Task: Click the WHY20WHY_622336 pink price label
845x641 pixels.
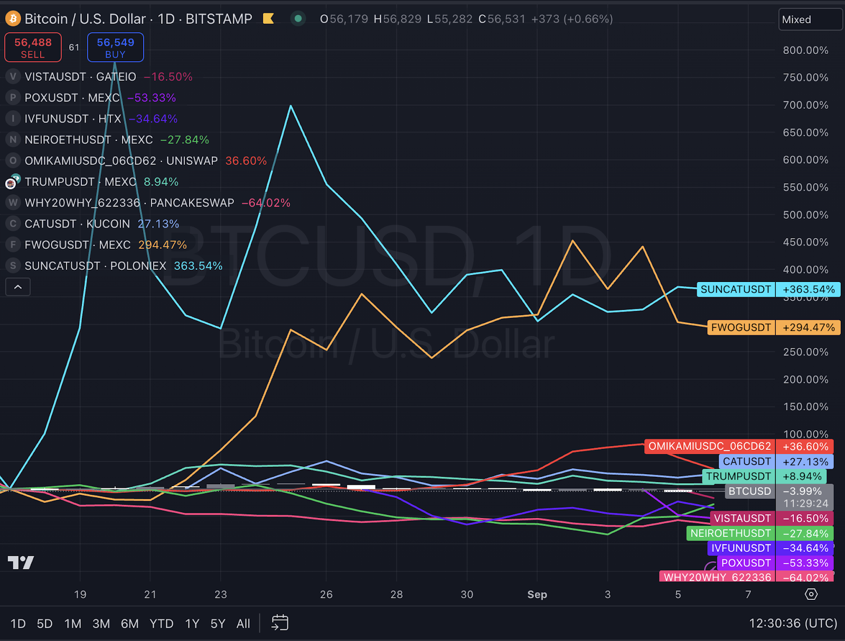Action: pyautogui.click(x=747, y=577)
